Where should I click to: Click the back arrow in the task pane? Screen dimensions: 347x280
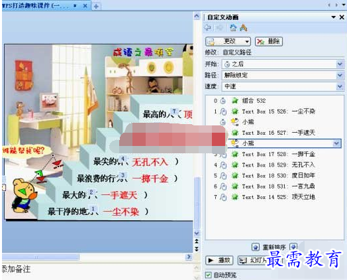(208, 28)
